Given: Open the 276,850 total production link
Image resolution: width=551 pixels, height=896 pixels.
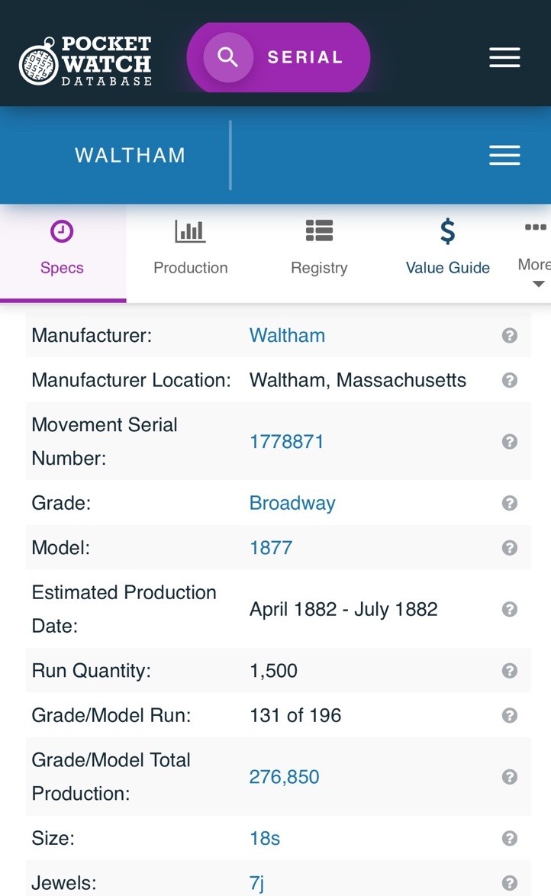Looking at the screenshot, I should [x=284, y=777].
